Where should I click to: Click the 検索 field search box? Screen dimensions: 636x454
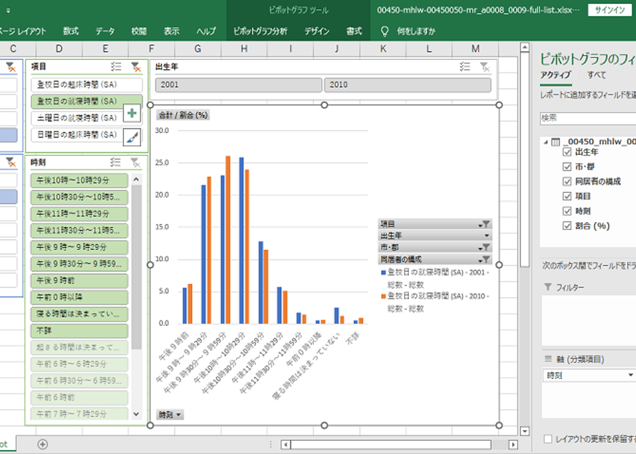pos(588,118)
